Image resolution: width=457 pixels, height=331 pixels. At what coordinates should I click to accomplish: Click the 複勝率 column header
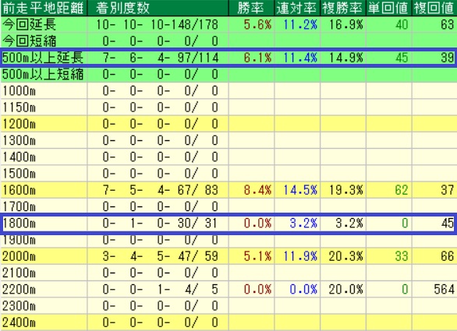pos(342,8)
